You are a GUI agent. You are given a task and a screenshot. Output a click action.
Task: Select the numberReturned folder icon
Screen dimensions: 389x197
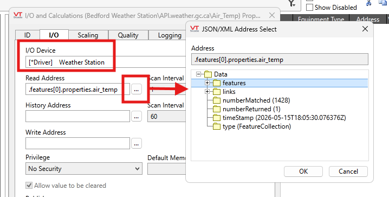click(x=217, y=109)
